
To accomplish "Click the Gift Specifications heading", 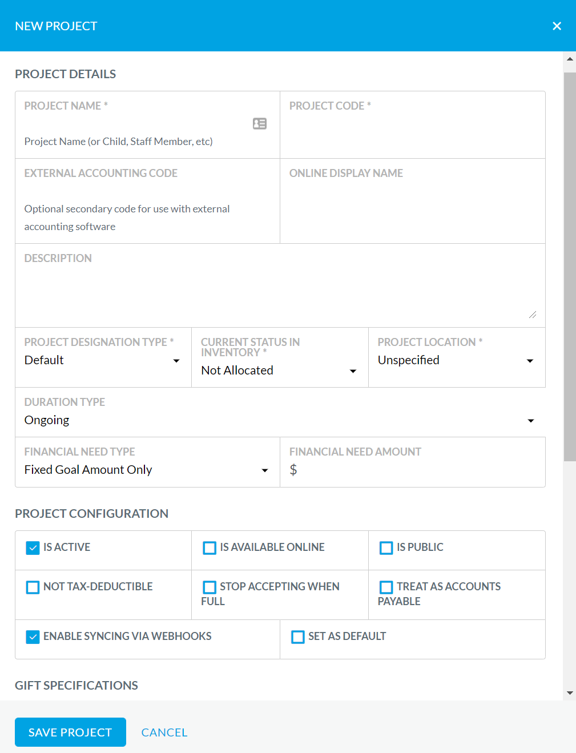I will coord(76,686).
